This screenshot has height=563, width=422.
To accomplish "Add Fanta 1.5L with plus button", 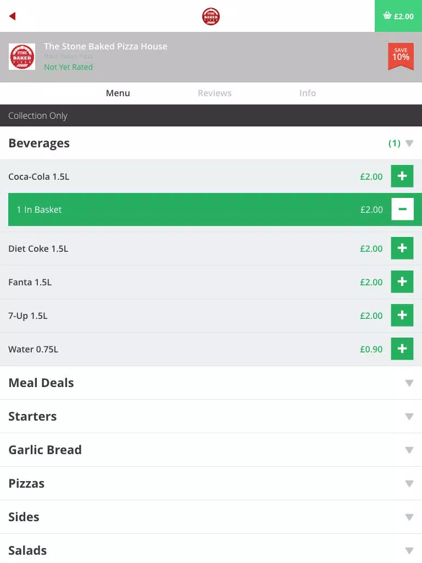I will tap(402, 282).
